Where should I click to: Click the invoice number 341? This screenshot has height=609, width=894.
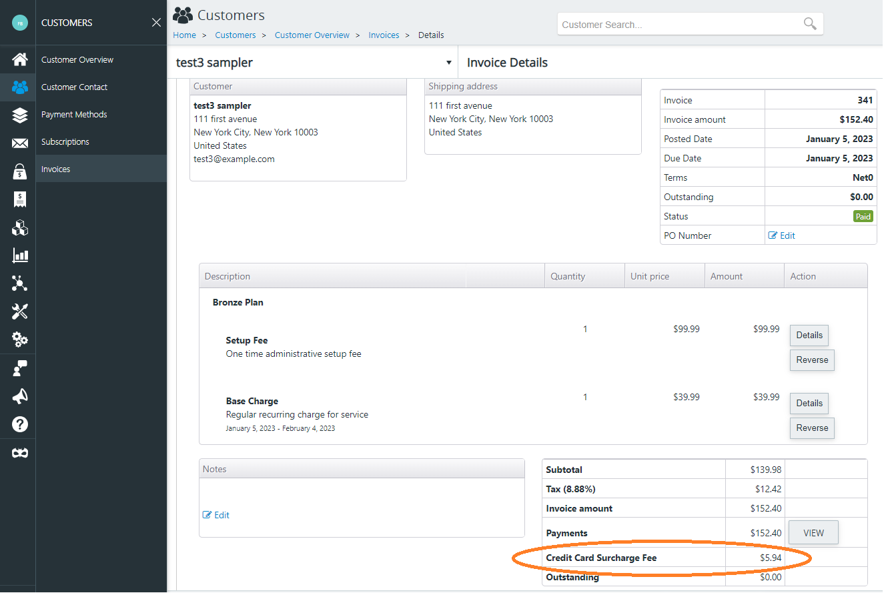pos(865,100)
